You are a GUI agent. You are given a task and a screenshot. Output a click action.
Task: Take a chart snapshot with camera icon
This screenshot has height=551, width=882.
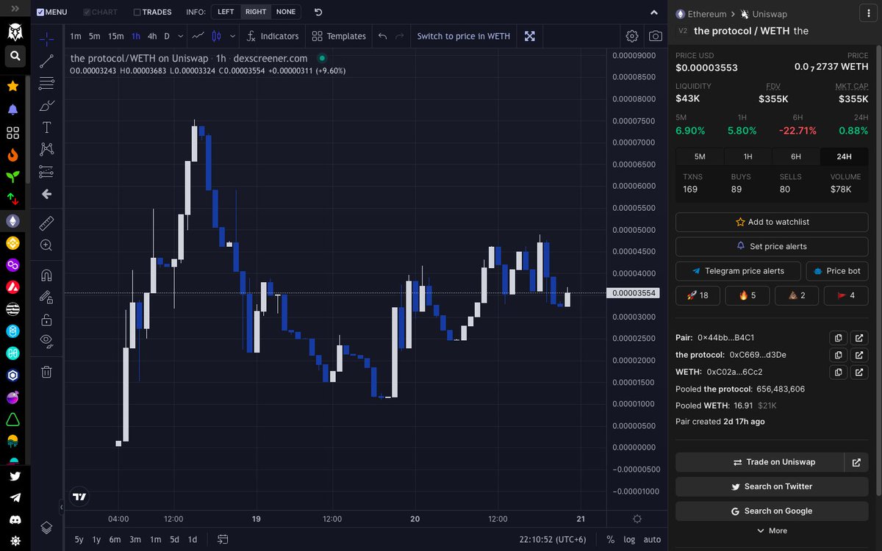click(x=656, y=36)
